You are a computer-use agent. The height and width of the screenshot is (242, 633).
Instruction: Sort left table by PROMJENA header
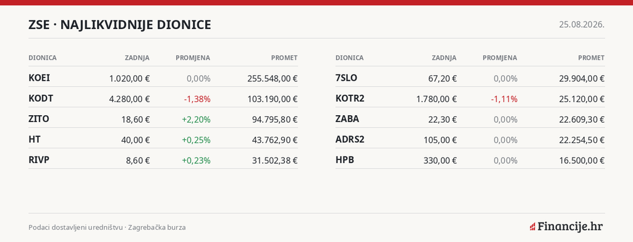pos(193,58)
